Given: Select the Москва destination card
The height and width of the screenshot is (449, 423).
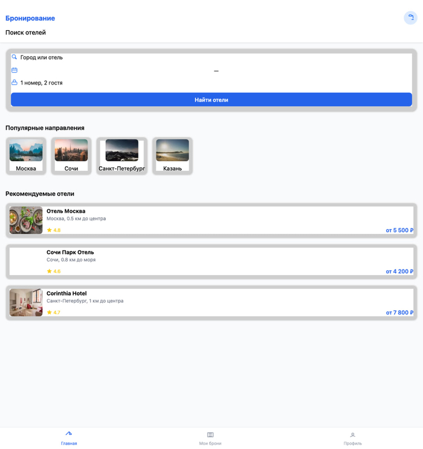Looking at the screenshot, I should 26,156.
